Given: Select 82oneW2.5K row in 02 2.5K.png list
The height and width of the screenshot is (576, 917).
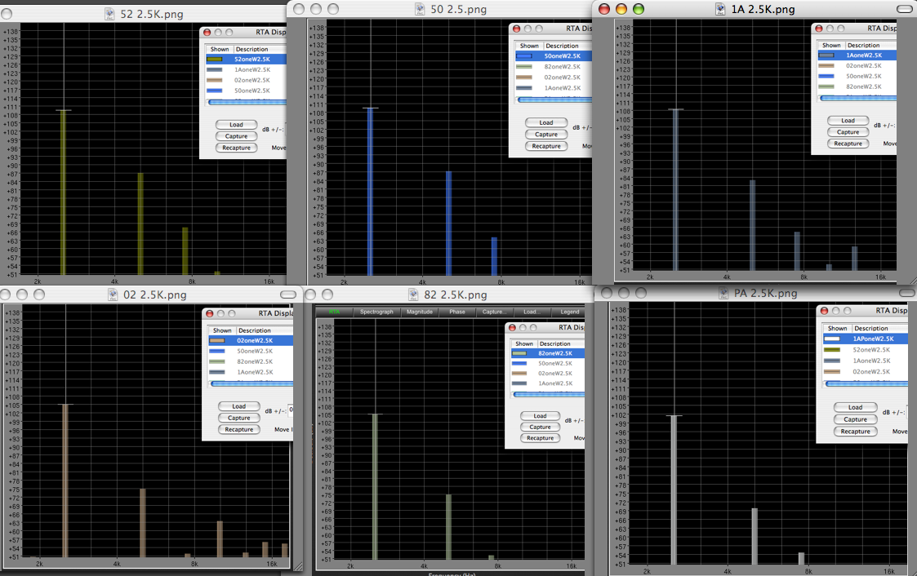Looking at the screenshot, I should point(251,361).
